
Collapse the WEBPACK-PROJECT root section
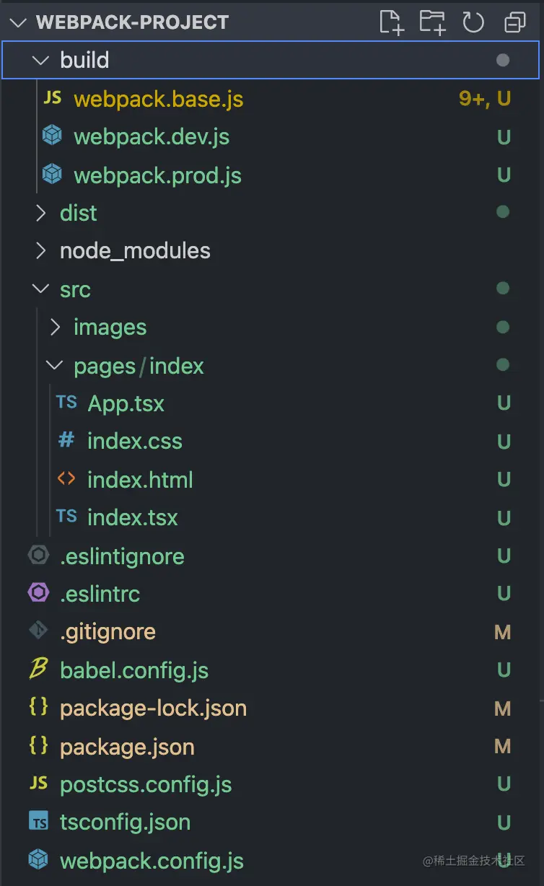tap(19, 22)
